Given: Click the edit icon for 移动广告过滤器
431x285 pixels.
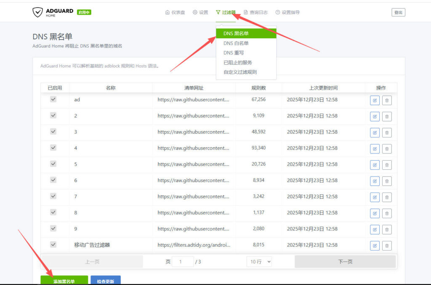Looking at the screenshot, I should point(375,246).
